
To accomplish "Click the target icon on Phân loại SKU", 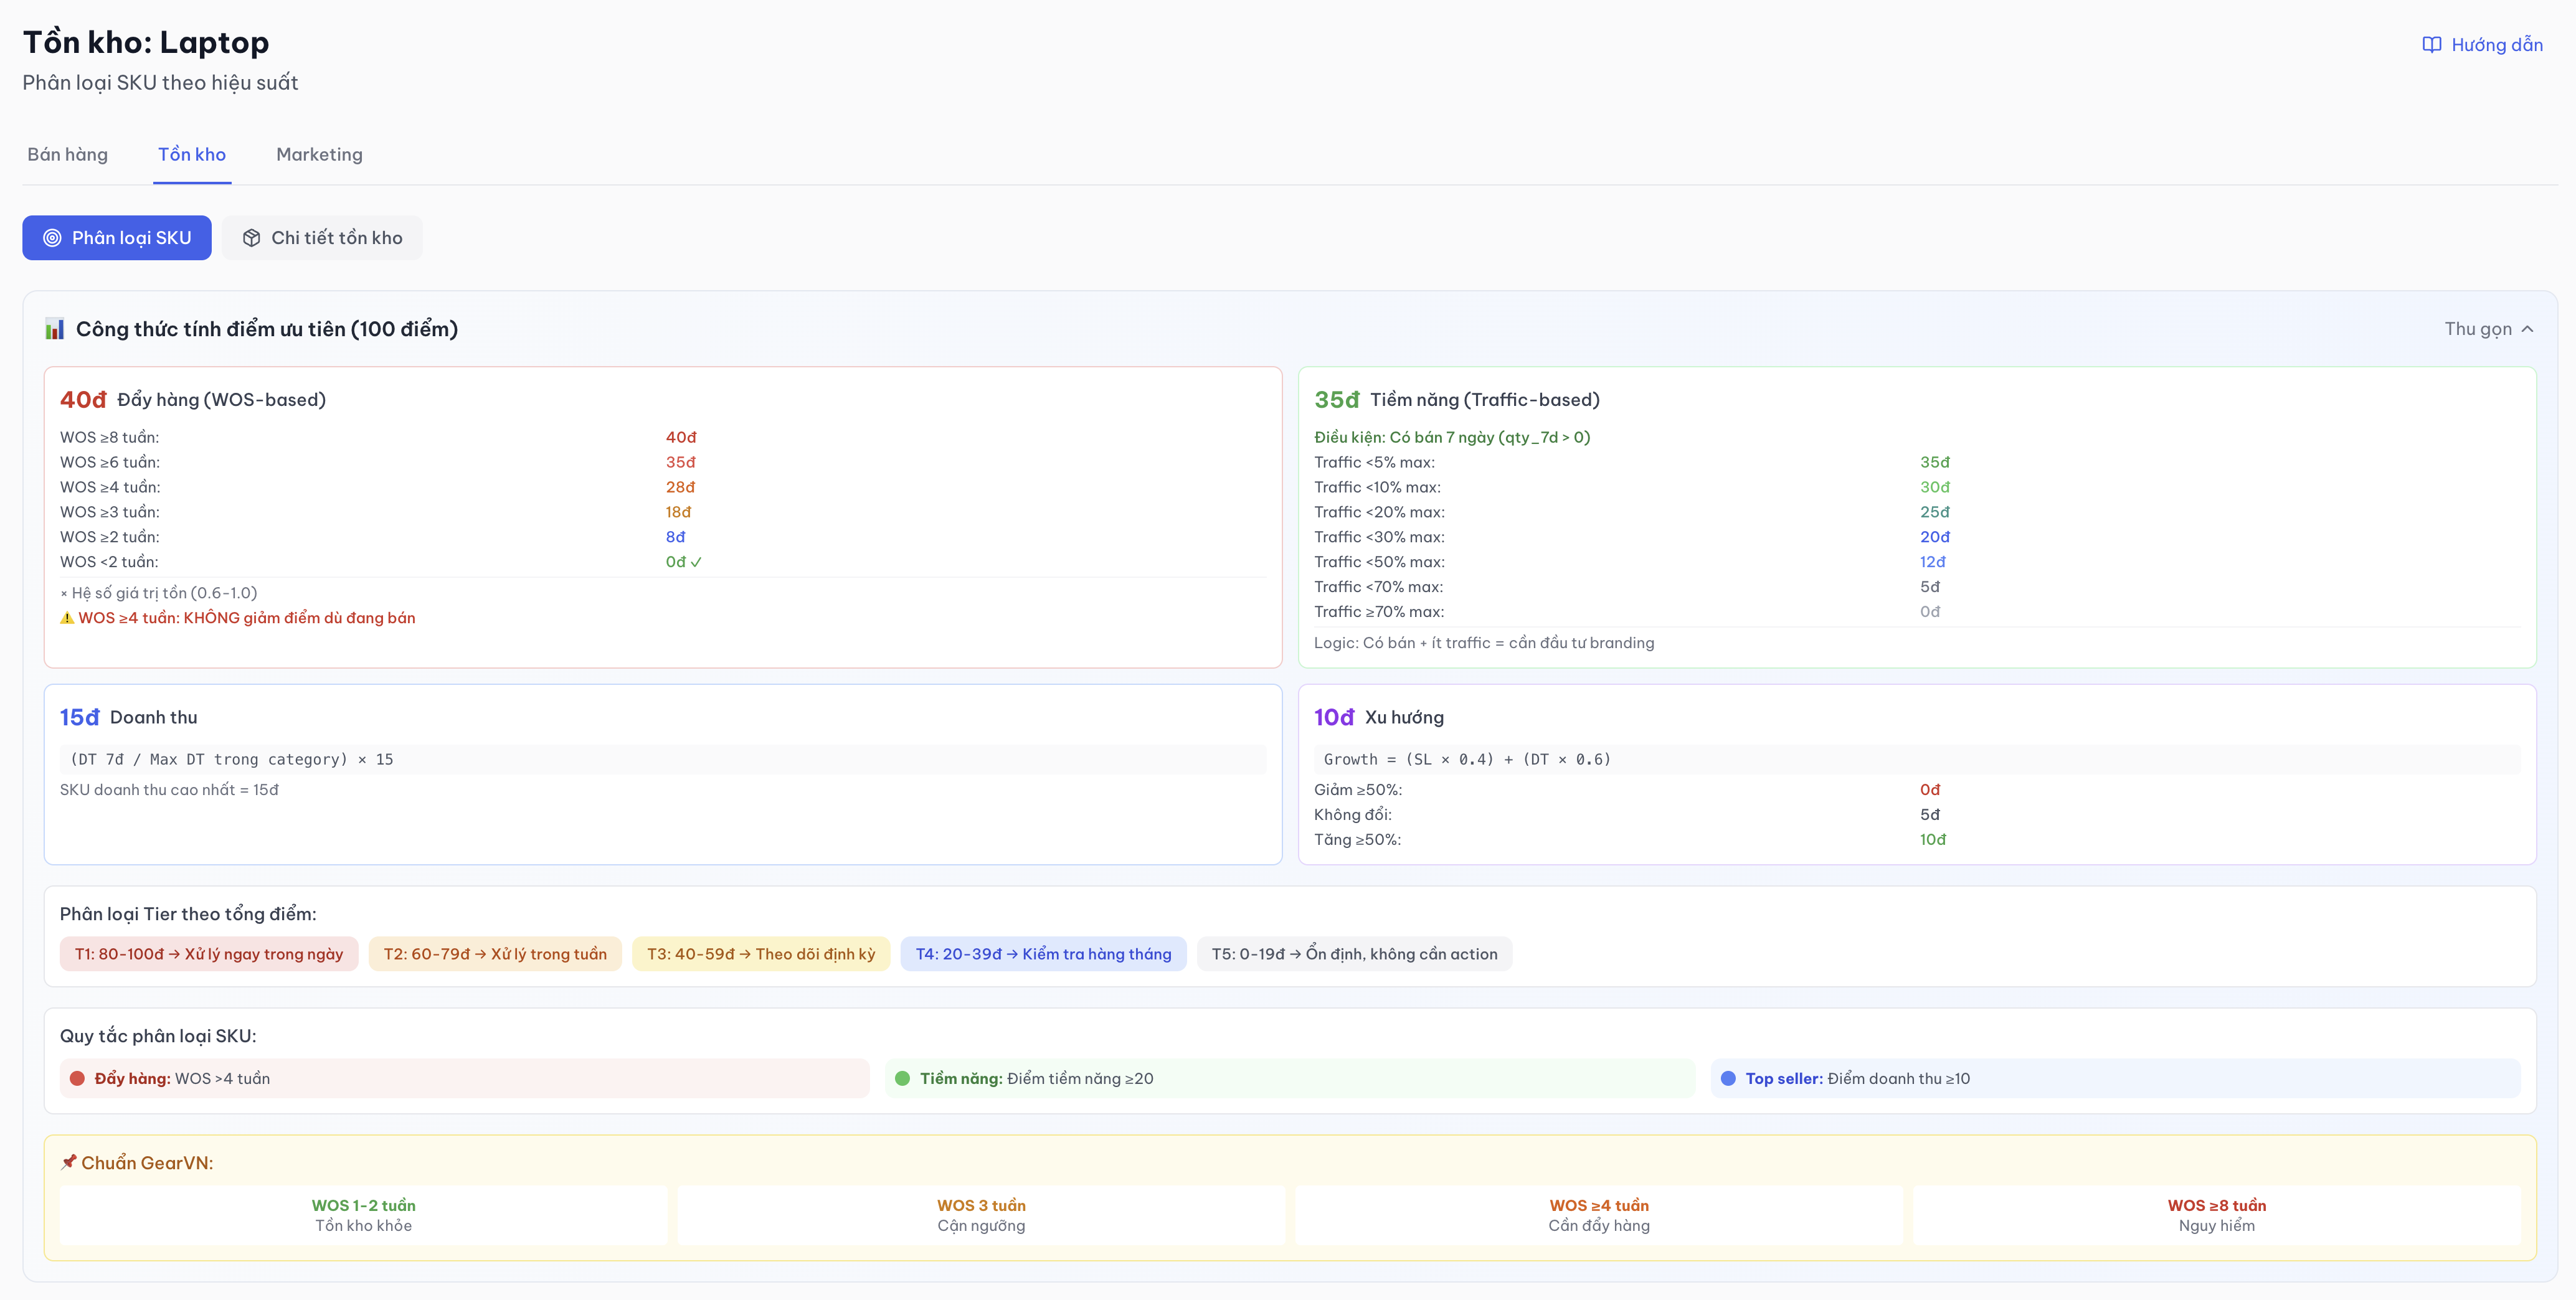I will pos(52,238).
